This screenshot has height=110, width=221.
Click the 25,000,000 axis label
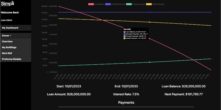53,25
